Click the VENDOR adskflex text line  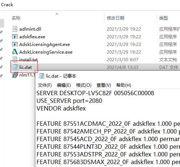[x=61, y=108]
